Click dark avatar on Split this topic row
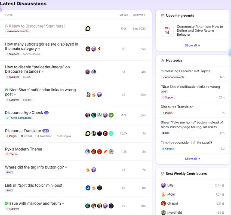Viewport: 231px width, 215px height. 99,188
